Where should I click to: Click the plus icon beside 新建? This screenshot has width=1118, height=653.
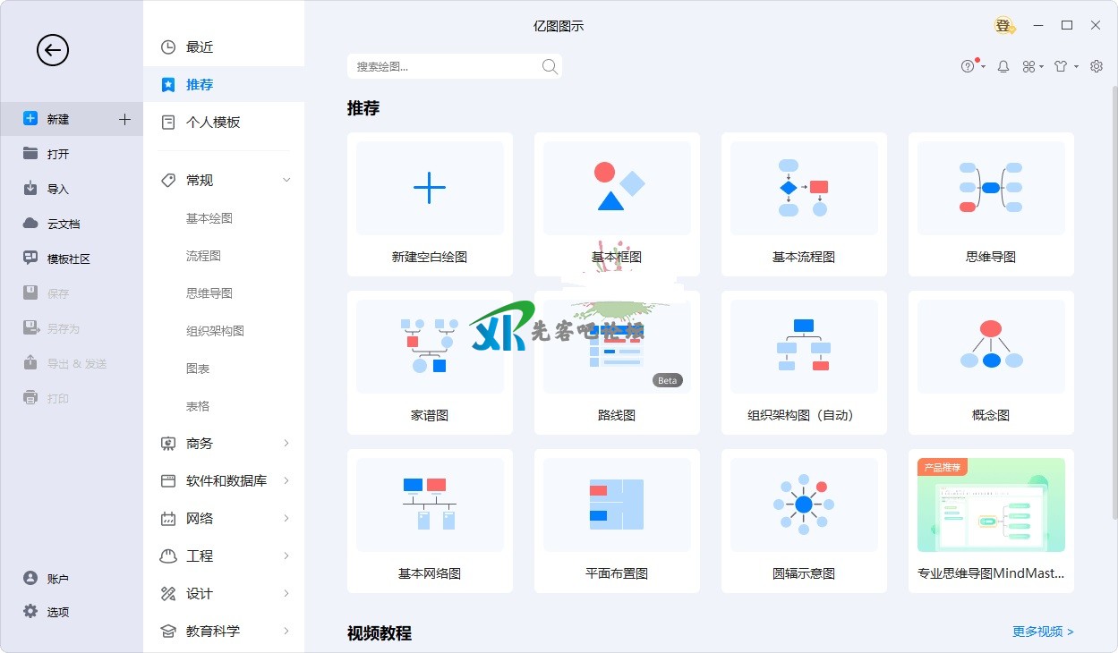[x=124, y=119]
